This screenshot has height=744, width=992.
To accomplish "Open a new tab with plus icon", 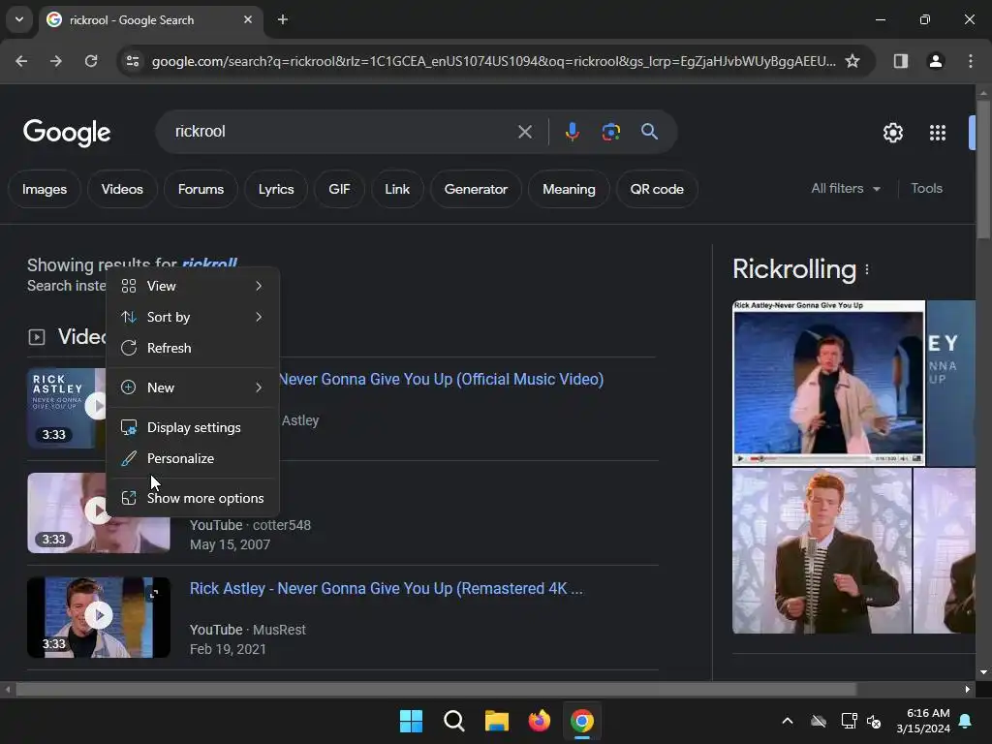I will 283,19.
